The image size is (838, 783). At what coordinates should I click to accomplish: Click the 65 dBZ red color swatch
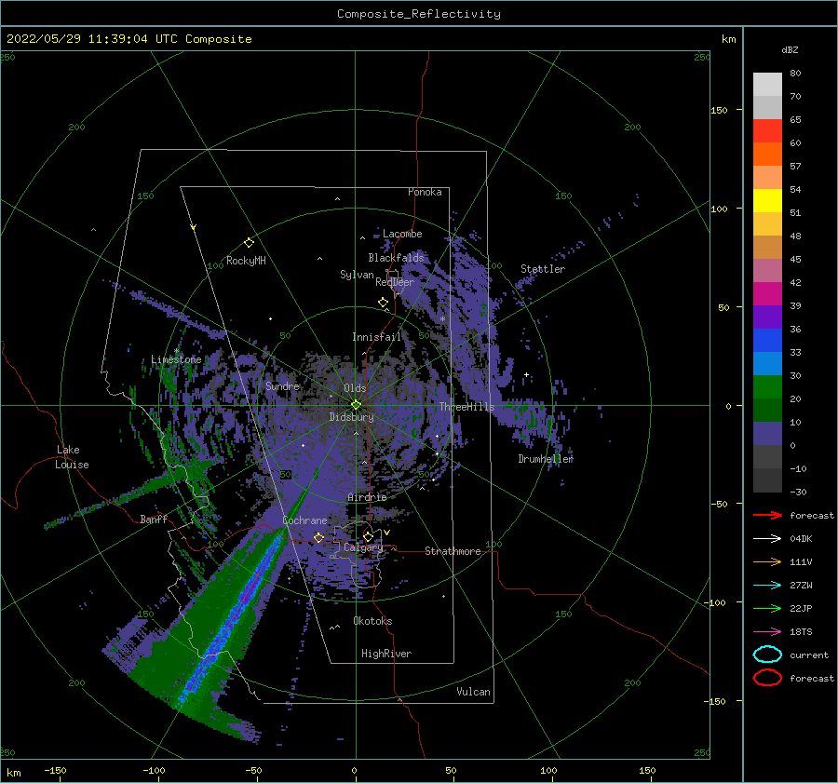tap(767, 130)
